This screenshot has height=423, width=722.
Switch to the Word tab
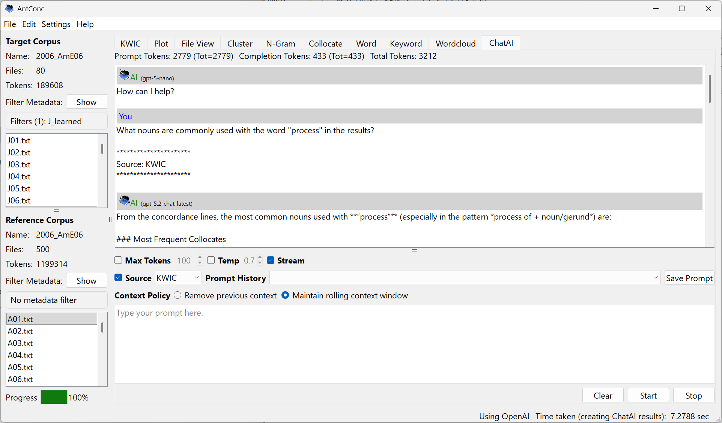click(x=366, y=44)
